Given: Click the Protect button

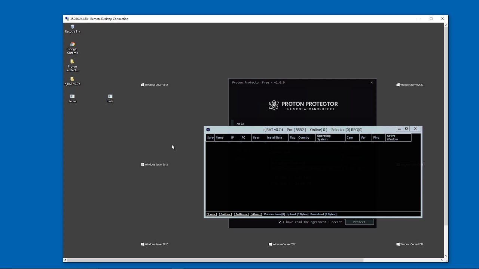Looking at the screenshot, I should (x=359, y=222).
